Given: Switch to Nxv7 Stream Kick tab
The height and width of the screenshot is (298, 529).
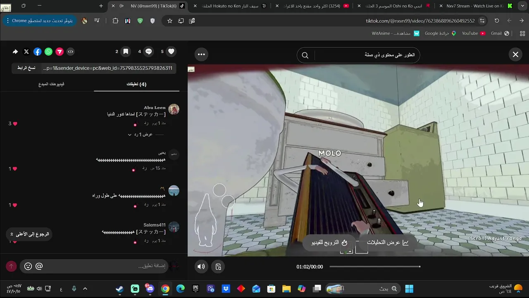Looking at the screenshot, I should point(475,6).
